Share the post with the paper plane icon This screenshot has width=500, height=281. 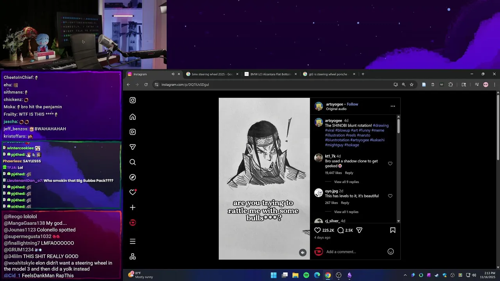tap(359, 230)
